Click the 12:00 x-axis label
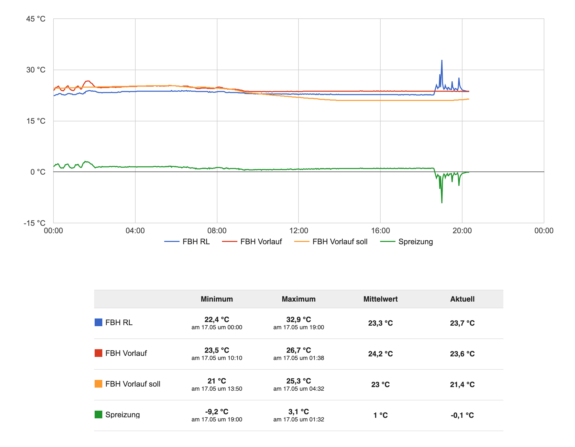 coord(298,231)
